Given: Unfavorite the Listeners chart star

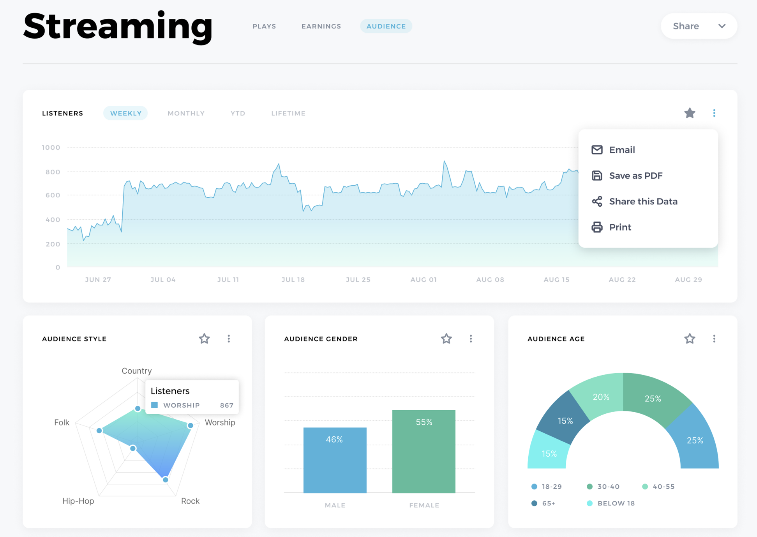Looking at the screenshot, I should pyautogui.click(x=690, y=113).
